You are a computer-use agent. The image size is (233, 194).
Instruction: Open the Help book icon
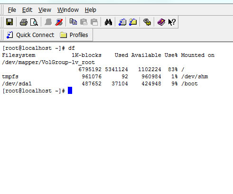[x=161, y=22]
